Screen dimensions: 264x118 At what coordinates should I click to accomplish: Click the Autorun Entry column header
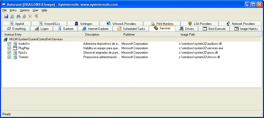42,35
